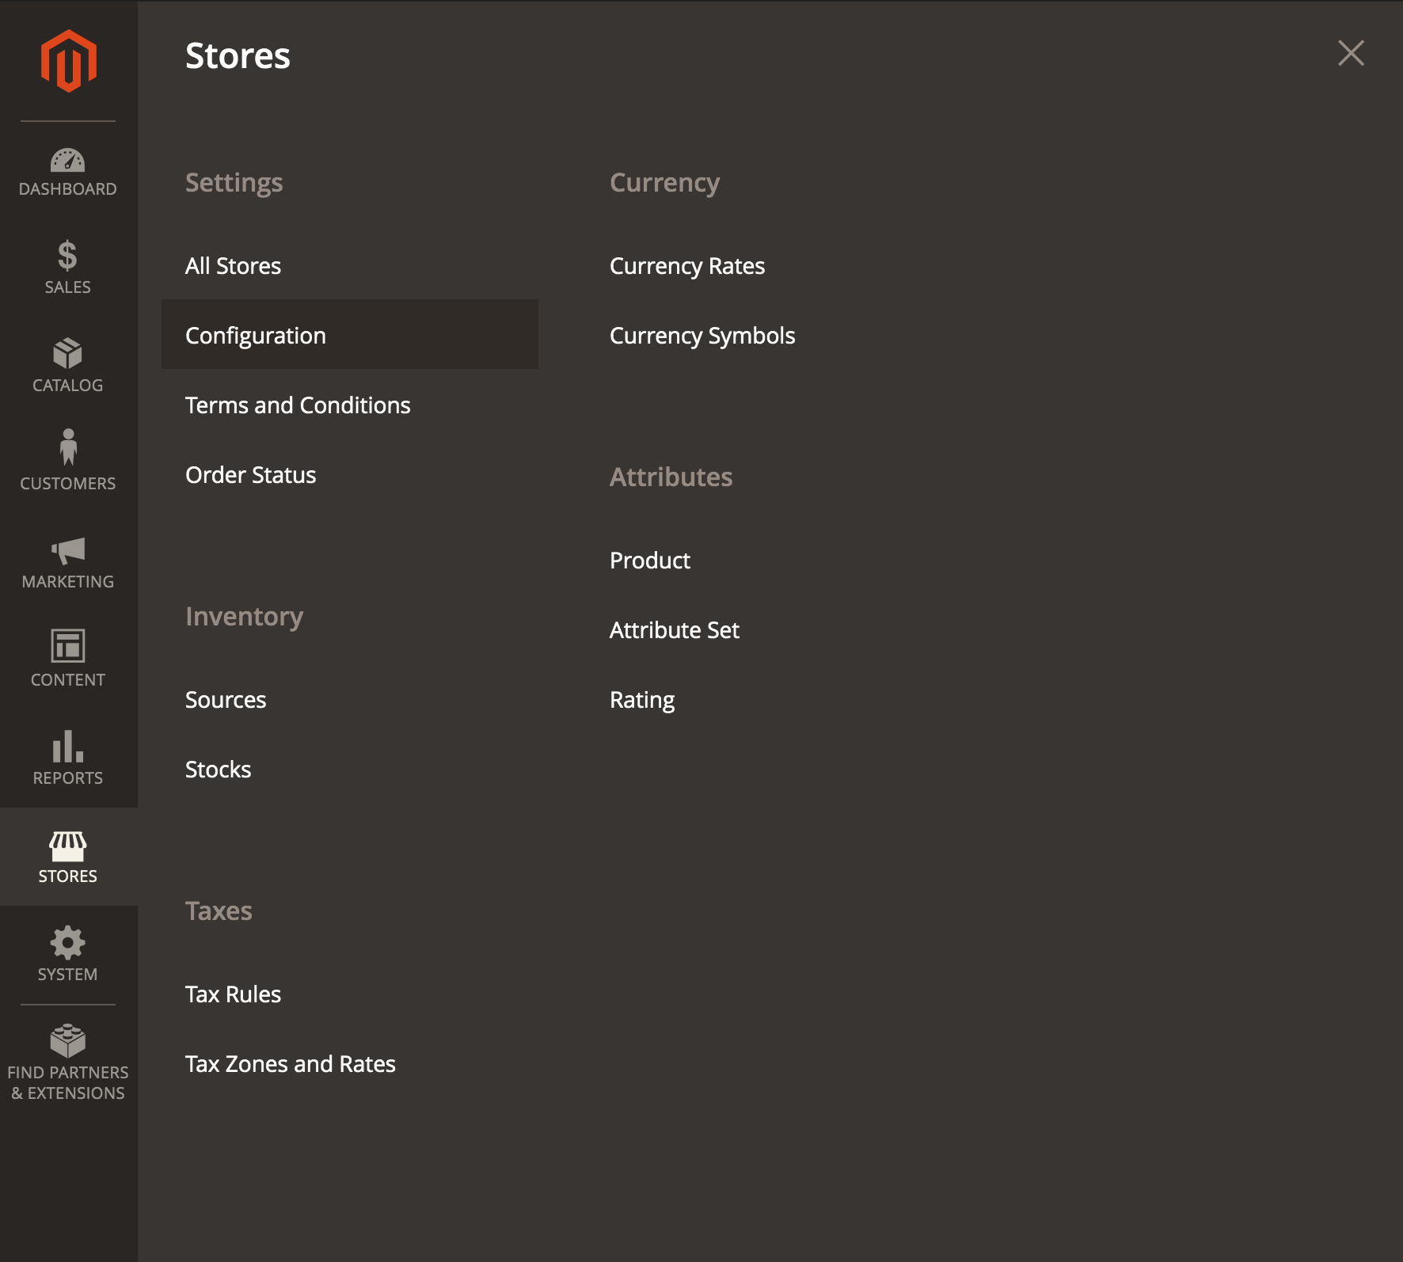Image resolution: width=1403 pixels, height=1262 pixels.
Task: Open the Reports bar chart icon
Action: tap(68, 746)
